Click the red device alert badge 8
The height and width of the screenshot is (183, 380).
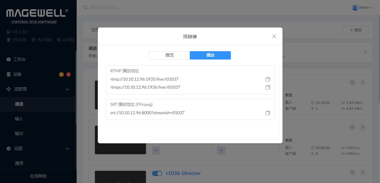coord(68,75)
